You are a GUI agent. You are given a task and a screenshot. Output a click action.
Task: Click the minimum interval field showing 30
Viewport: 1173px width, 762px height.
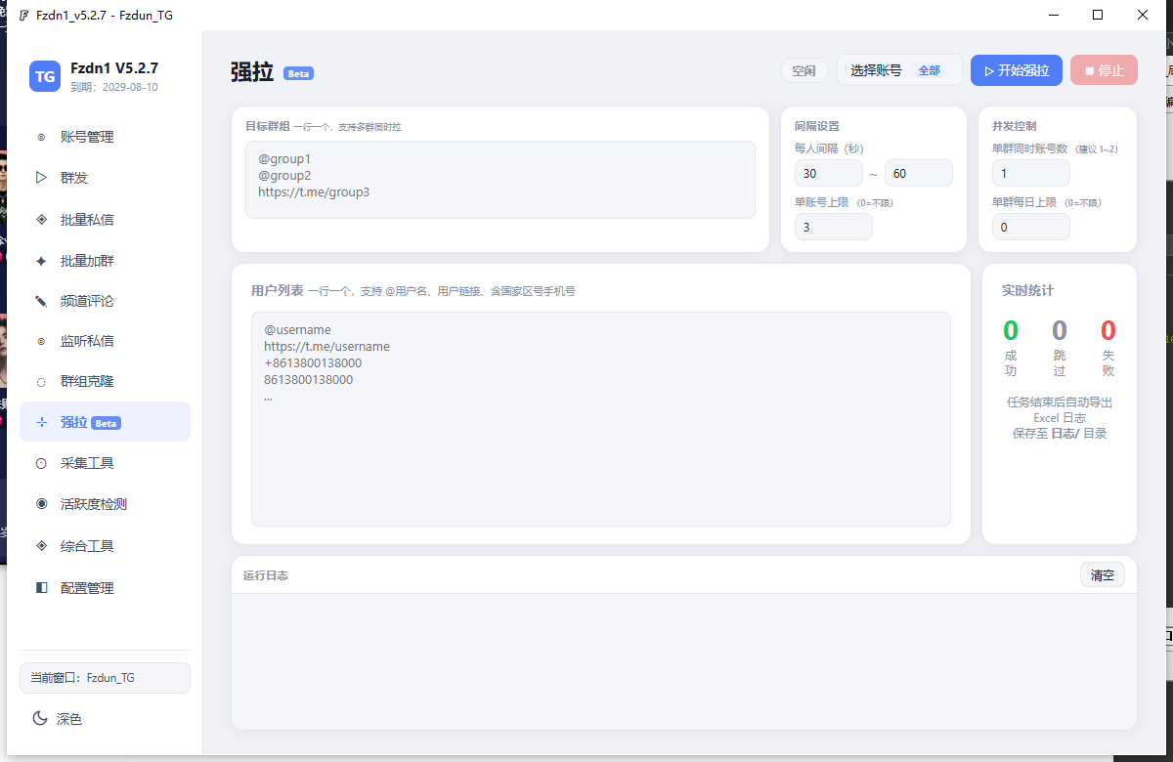point(829,173)
